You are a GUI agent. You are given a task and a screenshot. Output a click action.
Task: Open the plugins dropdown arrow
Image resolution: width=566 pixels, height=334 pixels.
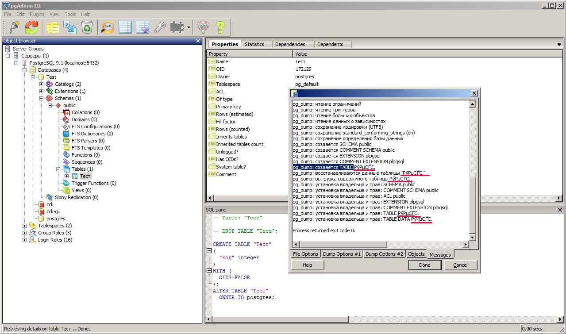coord(189,27)
